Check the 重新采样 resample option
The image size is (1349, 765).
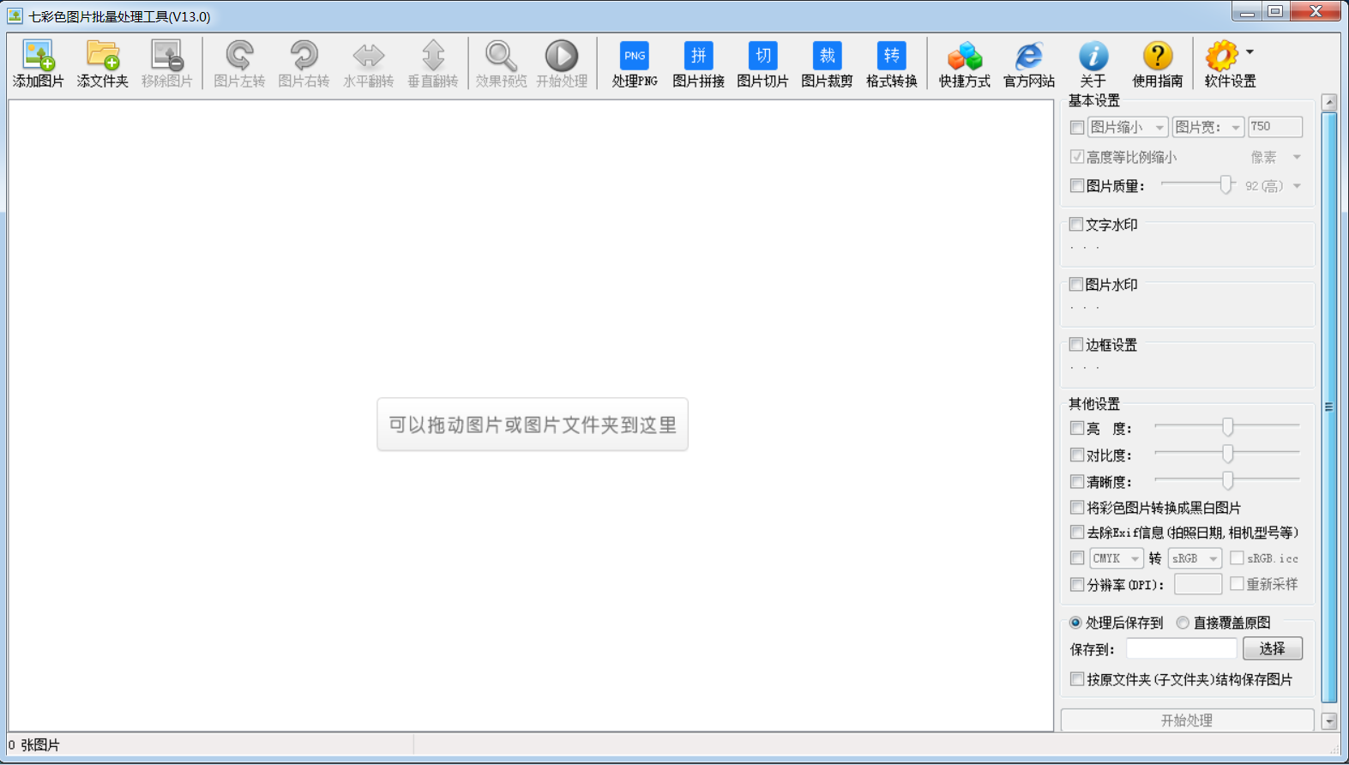tap(1237, 584)
